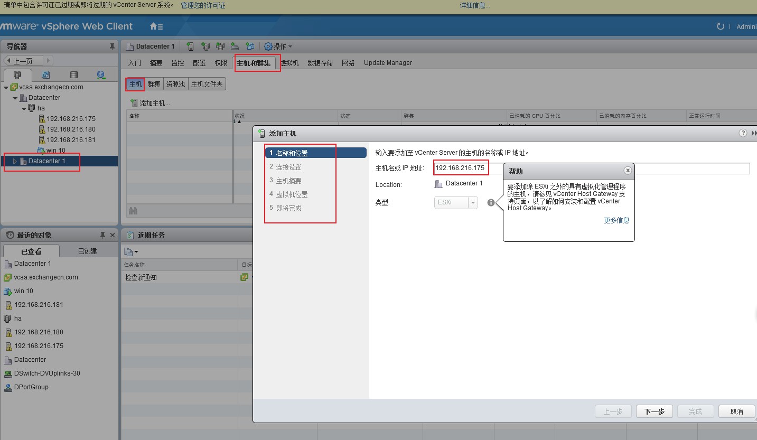The height and width of the screenshot is (440, 757).
Task: Open the task filter icon dropdown
Action: click(x=130, y=252)
